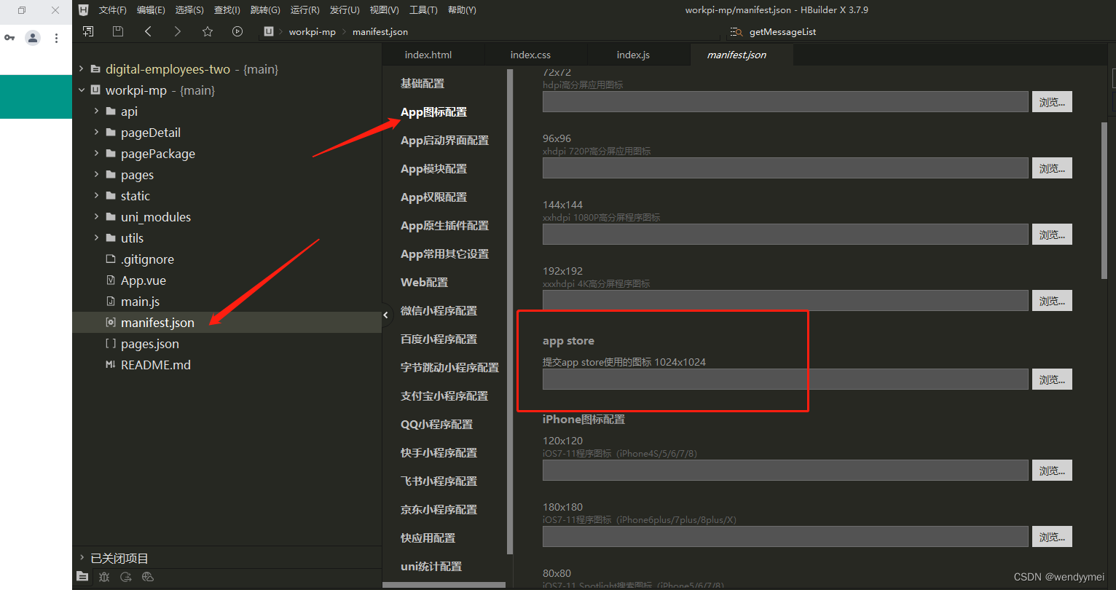Open uni统计配置 section

(431, 567)
